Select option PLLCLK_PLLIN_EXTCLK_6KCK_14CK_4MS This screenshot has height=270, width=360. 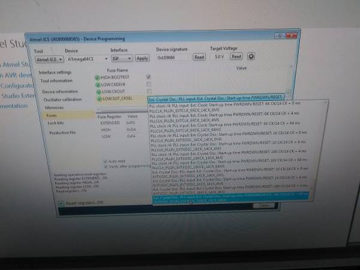pyautogui.click(x=224, y=116)
